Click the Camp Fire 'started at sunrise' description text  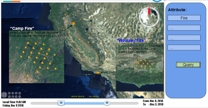36,34
